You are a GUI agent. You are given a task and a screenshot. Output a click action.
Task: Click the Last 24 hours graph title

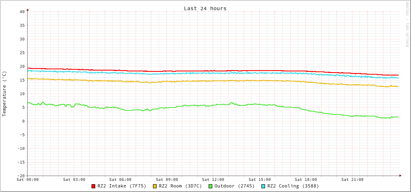205,8
